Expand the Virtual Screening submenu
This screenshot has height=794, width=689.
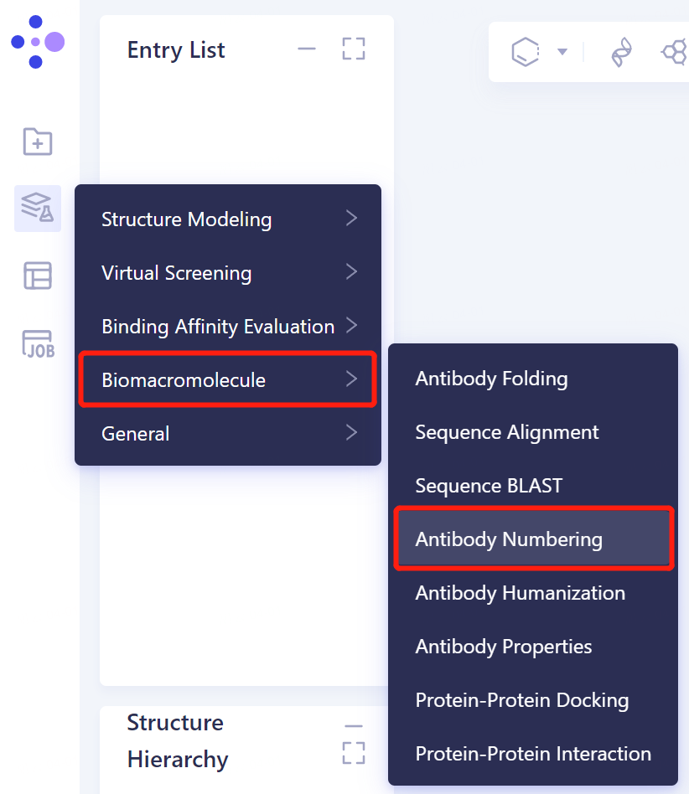[x=176, y=273]
